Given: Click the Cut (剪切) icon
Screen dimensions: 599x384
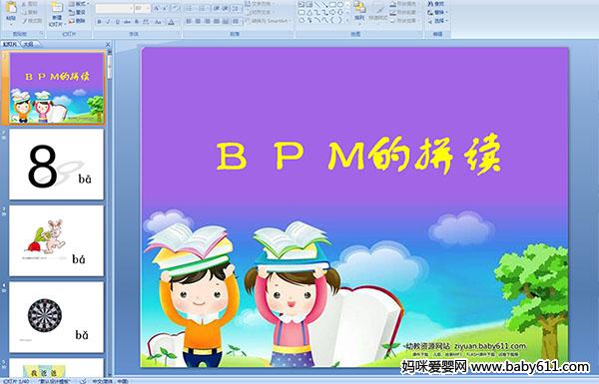Looking at the screenshot, I should coord(24,4).
